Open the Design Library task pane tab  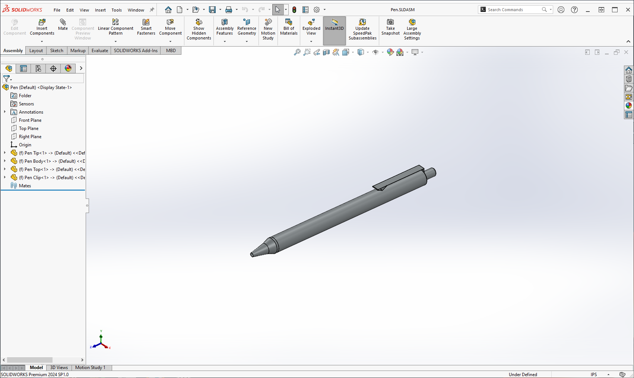tap(629, 79)
